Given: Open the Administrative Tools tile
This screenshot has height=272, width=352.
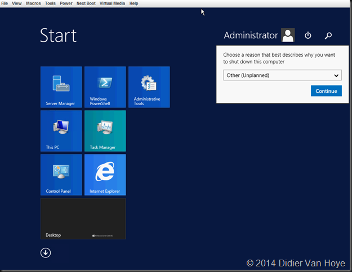Looking at the screenshot, I should click(x=149, y=87).
